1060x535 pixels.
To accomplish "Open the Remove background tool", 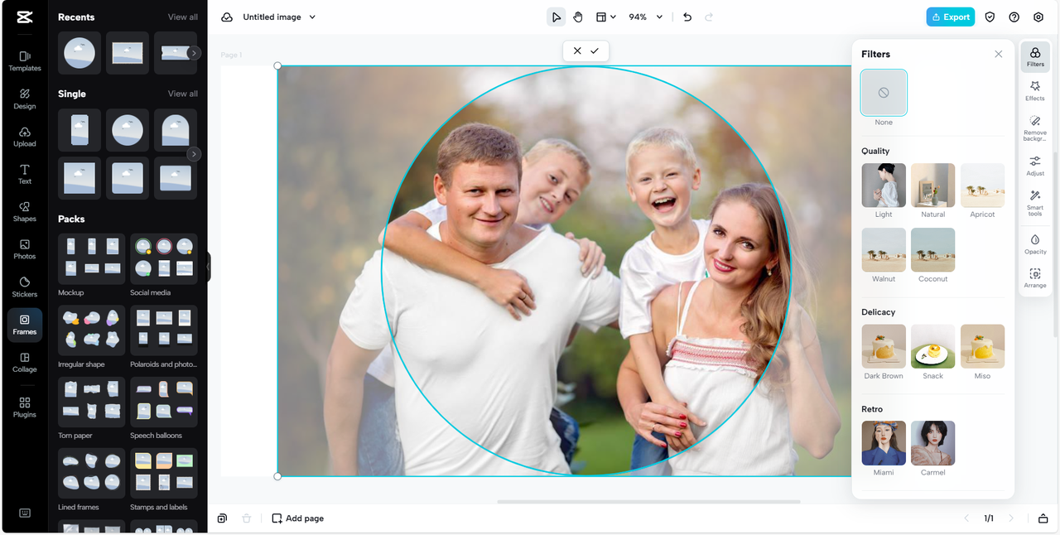I will pyautogui.click(x=1035, y=128).
